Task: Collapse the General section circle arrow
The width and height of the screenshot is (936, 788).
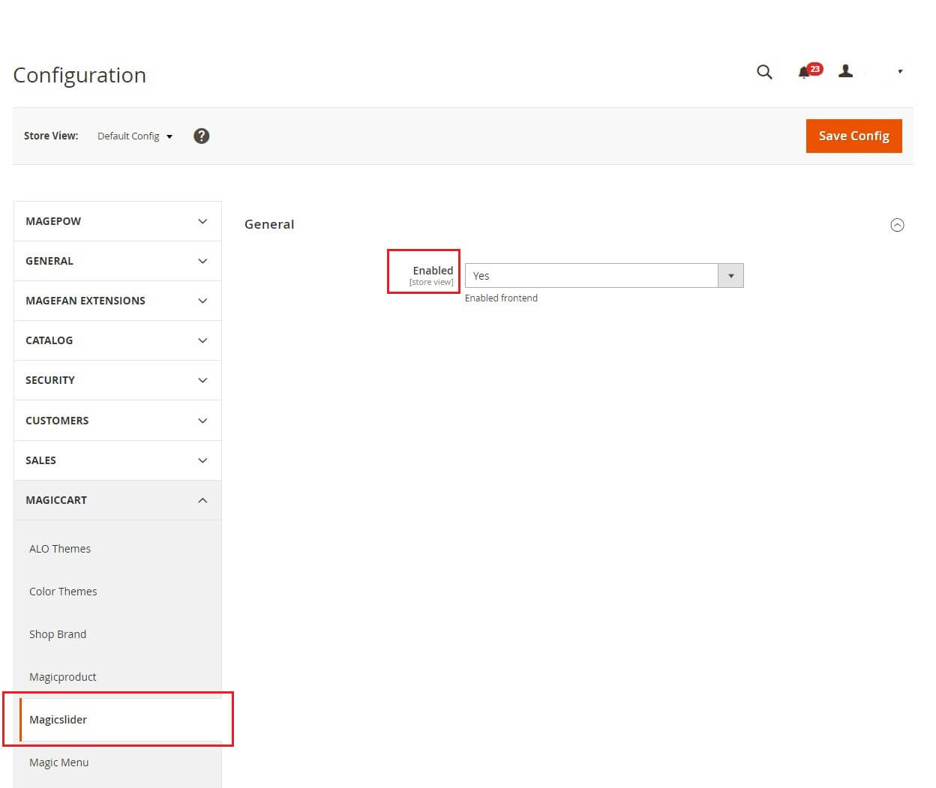Action: [x=897, y=225]
